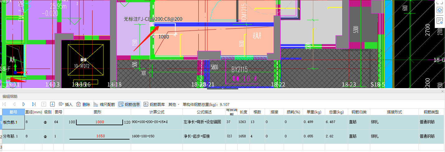Click the 1000 dimension value in drawing

point(163,37)
